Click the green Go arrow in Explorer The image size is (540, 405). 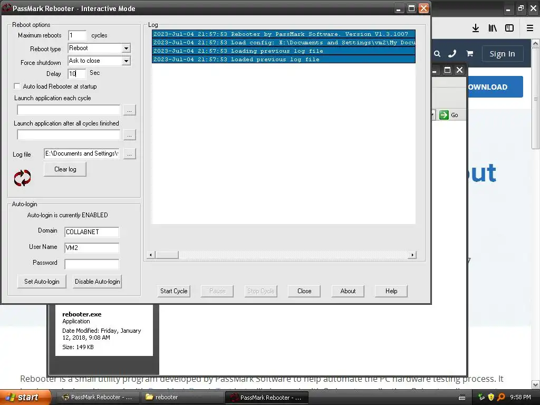(444, 114)
